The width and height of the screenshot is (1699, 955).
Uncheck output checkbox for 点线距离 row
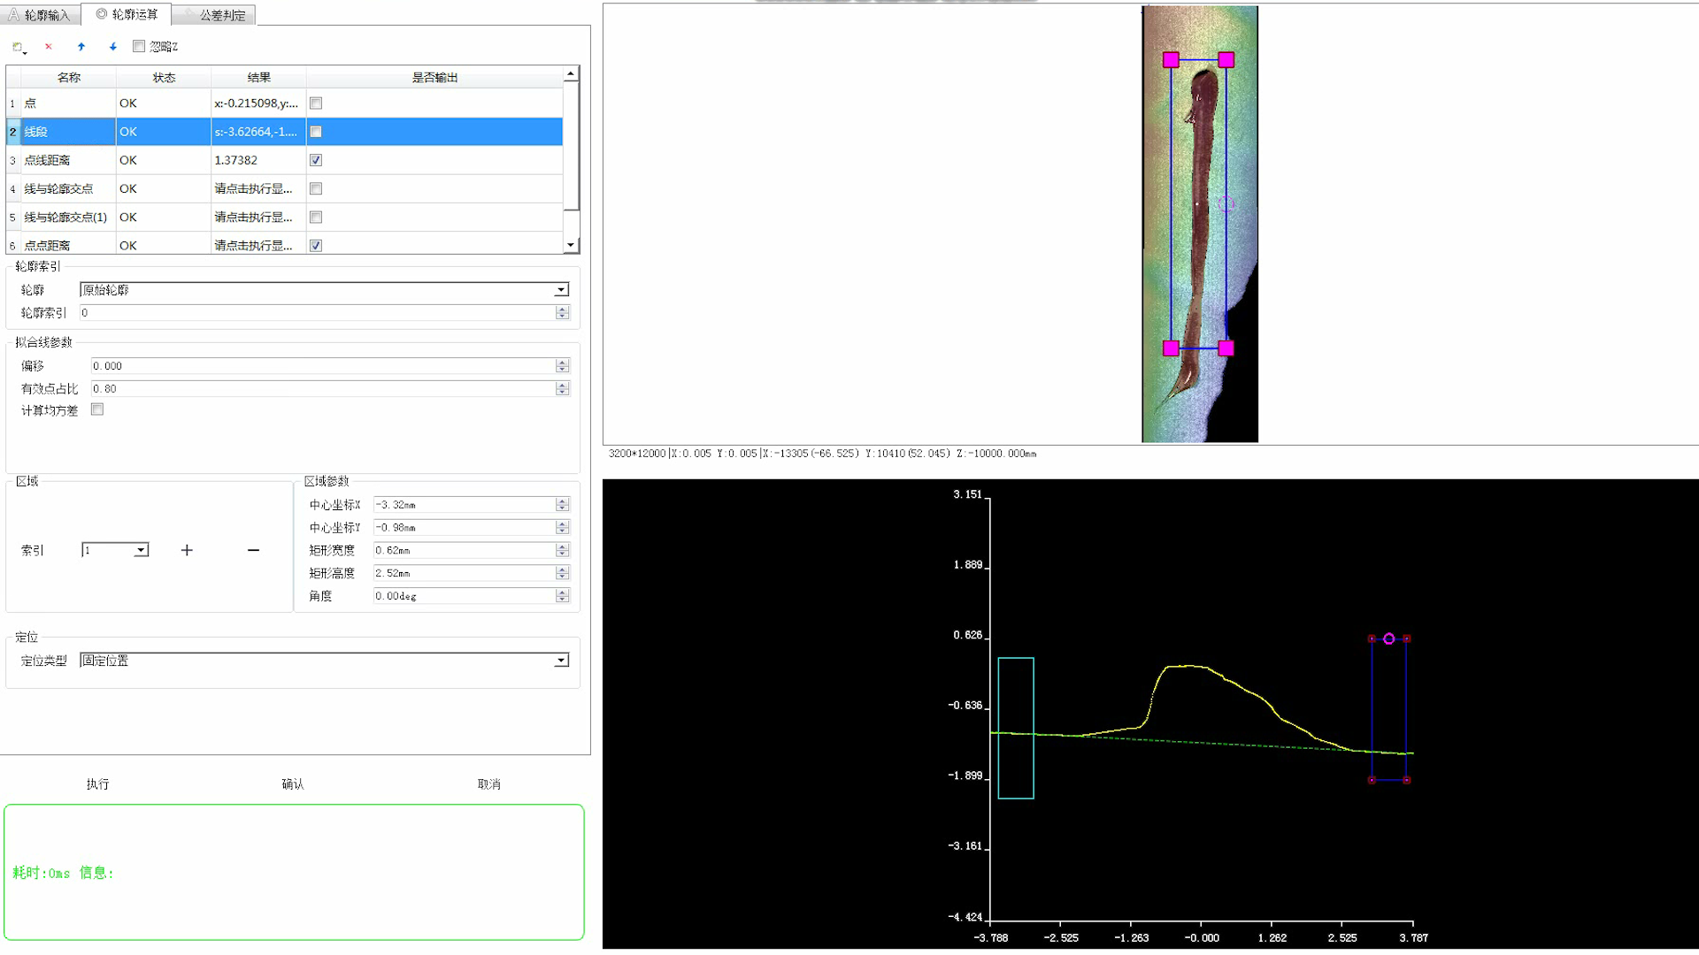(316, 160)
